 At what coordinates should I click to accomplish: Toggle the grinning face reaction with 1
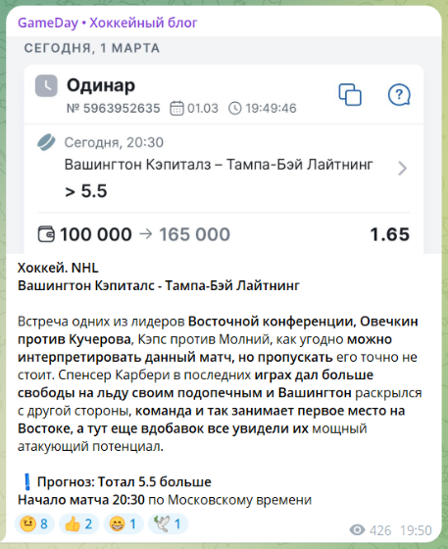(x=124, y=524)
